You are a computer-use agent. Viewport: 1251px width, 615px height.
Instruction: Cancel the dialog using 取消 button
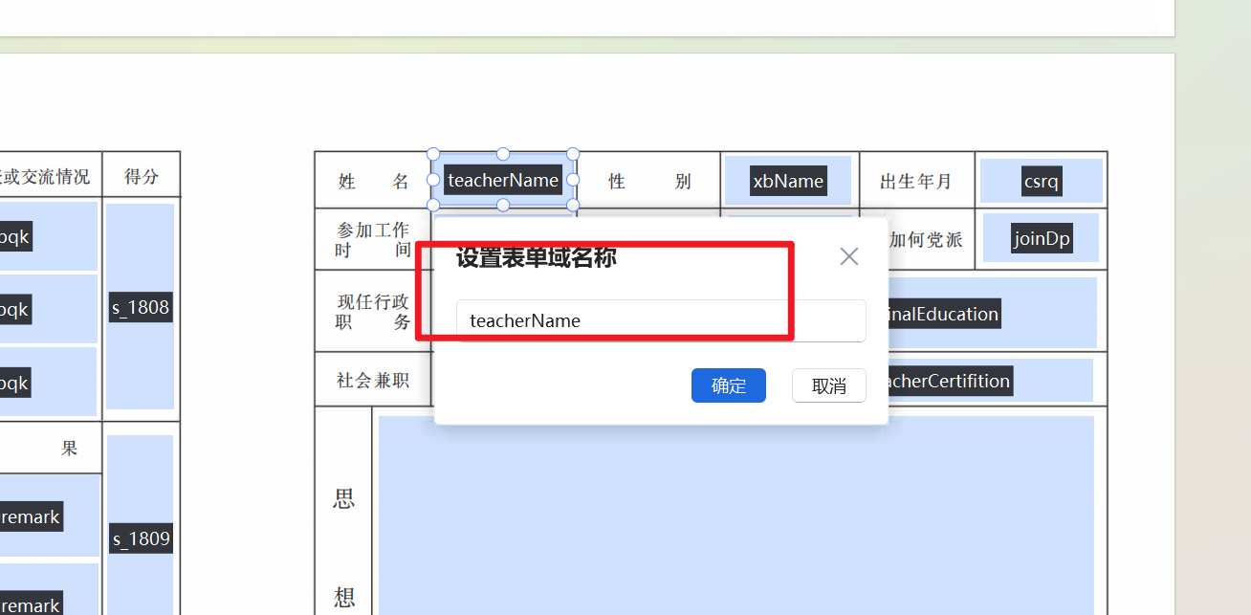pos(828,385)
